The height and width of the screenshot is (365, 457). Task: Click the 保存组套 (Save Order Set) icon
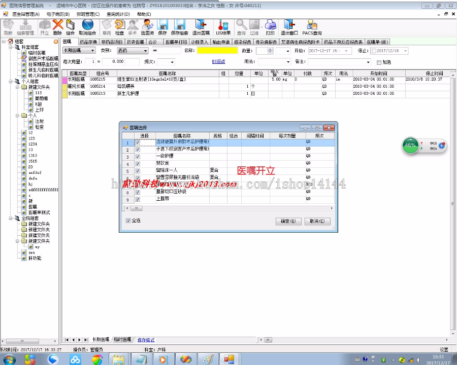(179, 28)
